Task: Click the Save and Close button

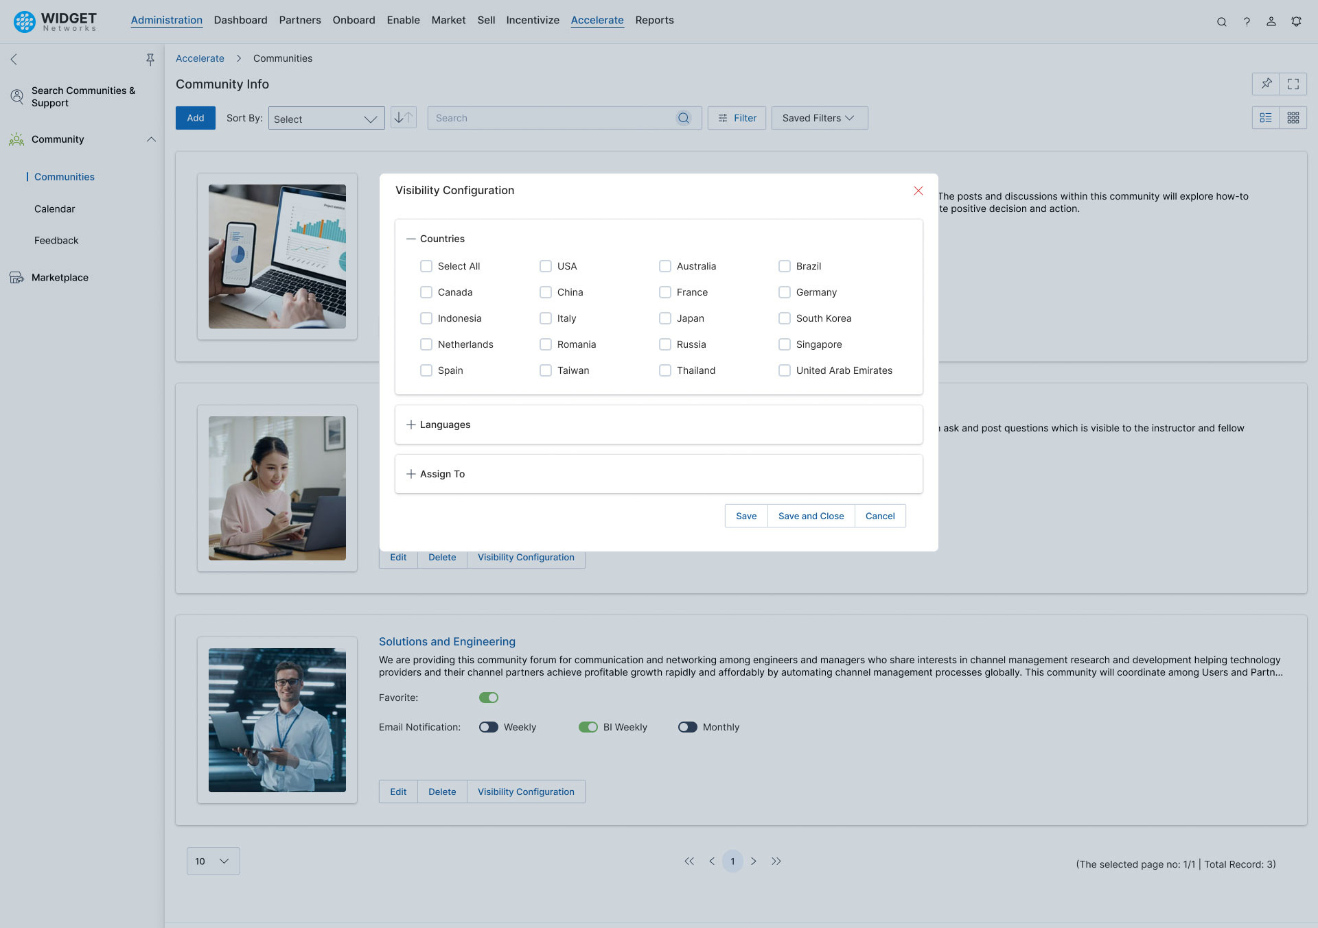Action: 811,516
